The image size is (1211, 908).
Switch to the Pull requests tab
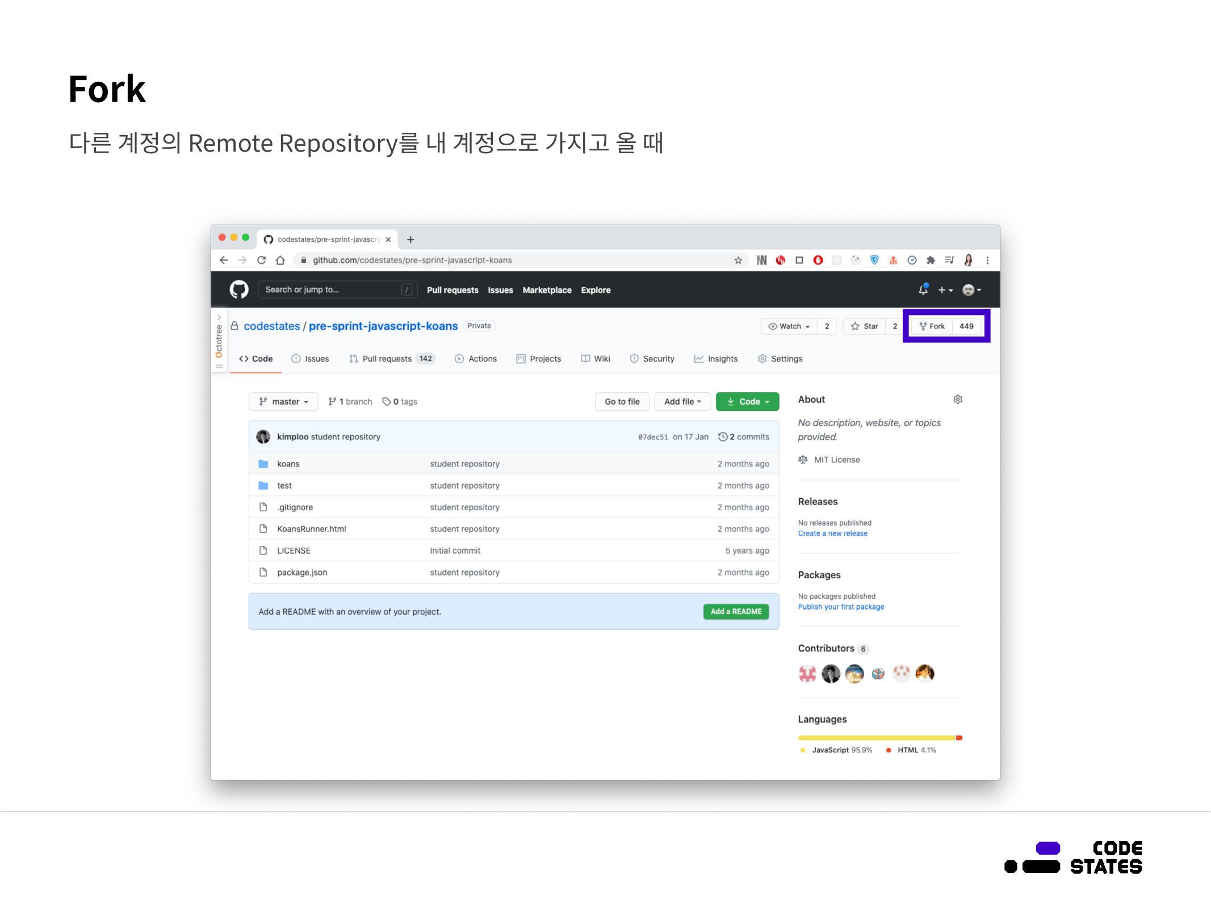pyautogui.click(x=387, y=359)
